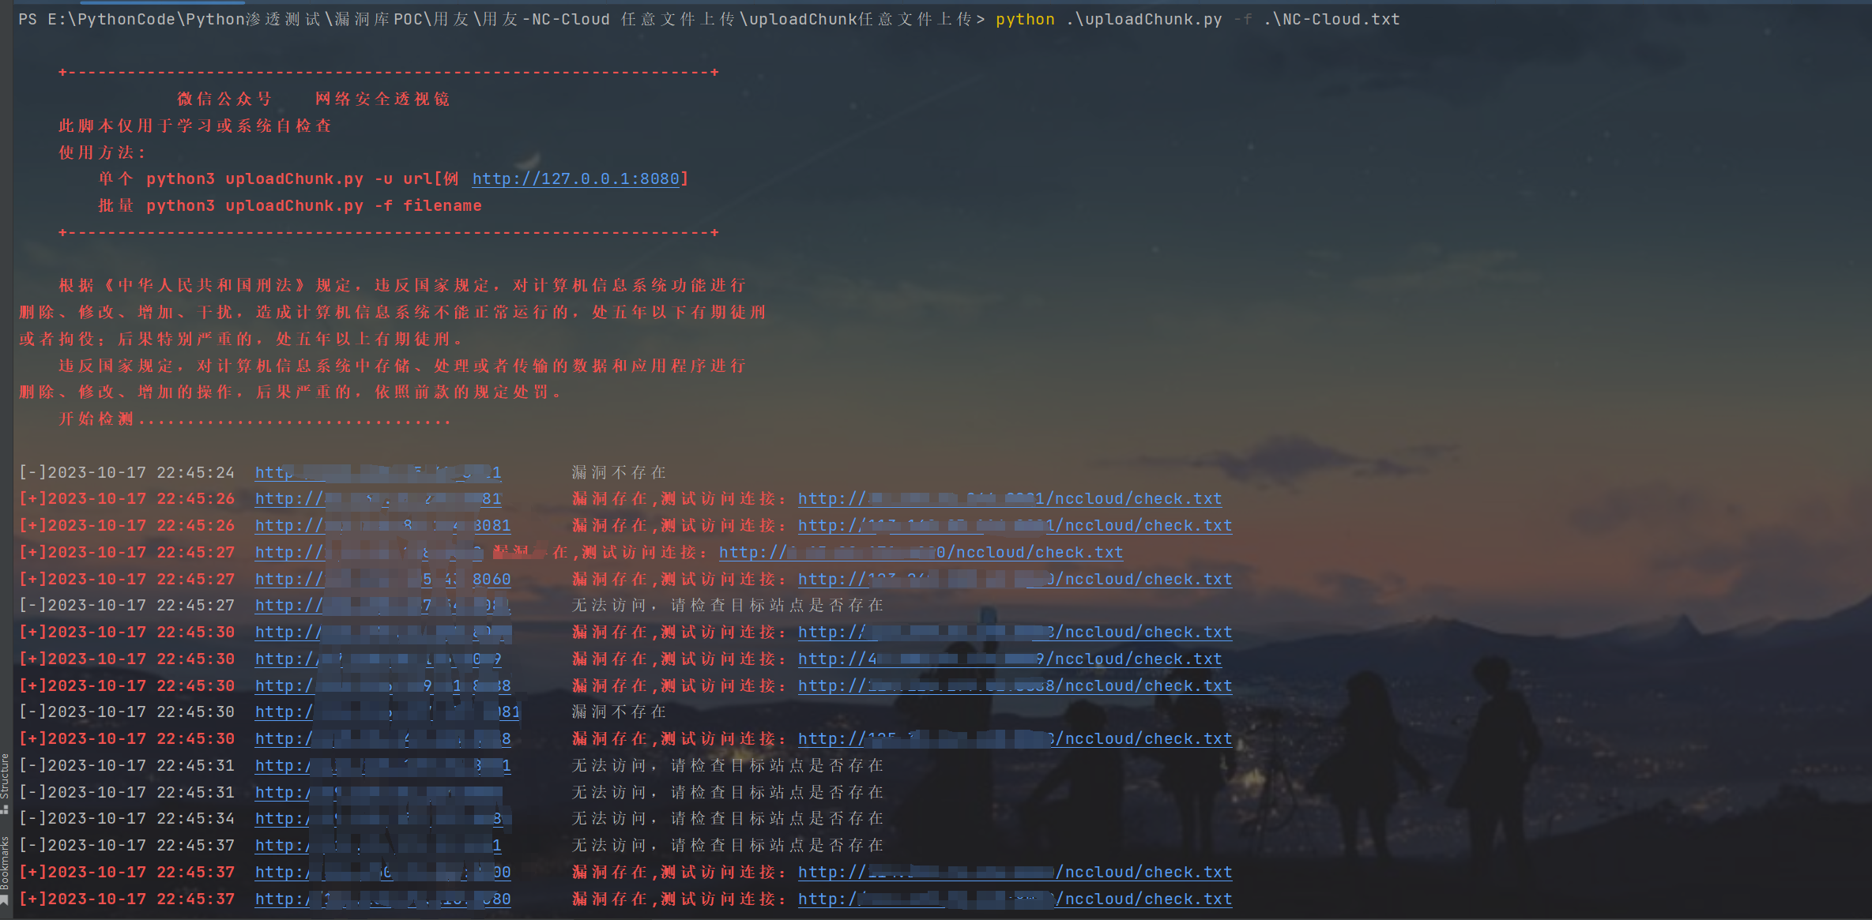Screen dimensions: 1872x920
Task: Open check.txt link on 8060 row
Action: click(x=1014, y=579)
